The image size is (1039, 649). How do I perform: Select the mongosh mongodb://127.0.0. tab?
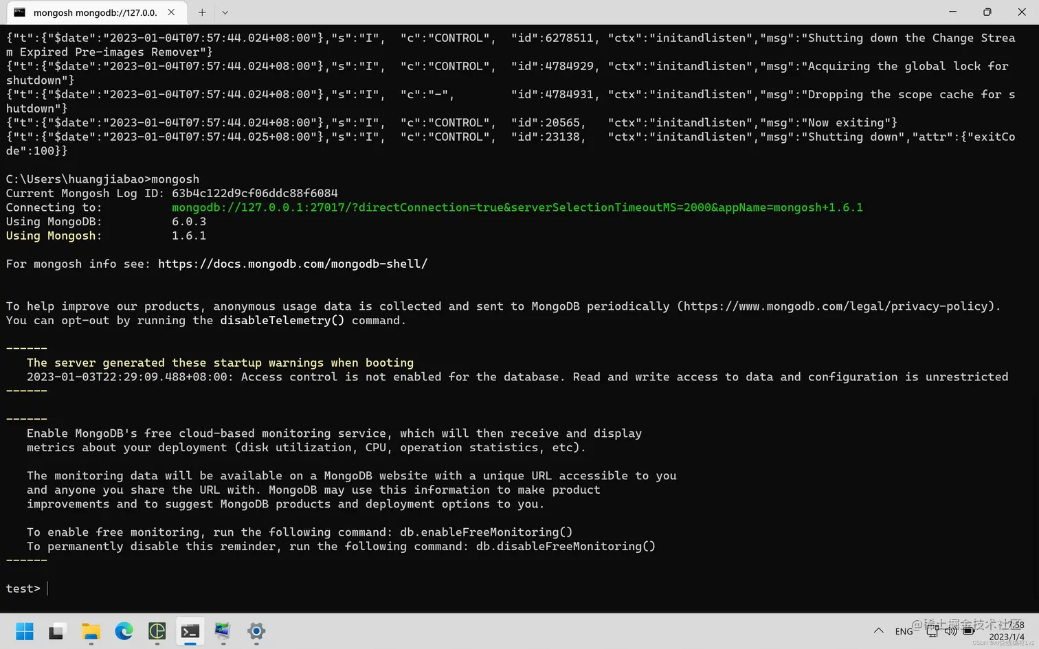point(95,12)
